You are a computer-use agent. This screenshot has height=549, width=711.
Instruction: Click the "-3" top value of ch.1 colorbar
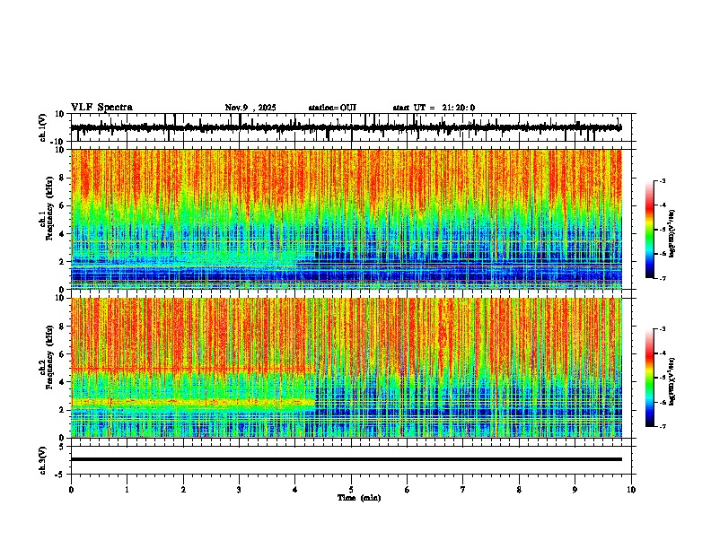pos(662,180)
